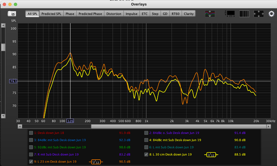Click the '92.3 dB' value of trace 3
The image size is (277, 166).
(x=125, y=140)
